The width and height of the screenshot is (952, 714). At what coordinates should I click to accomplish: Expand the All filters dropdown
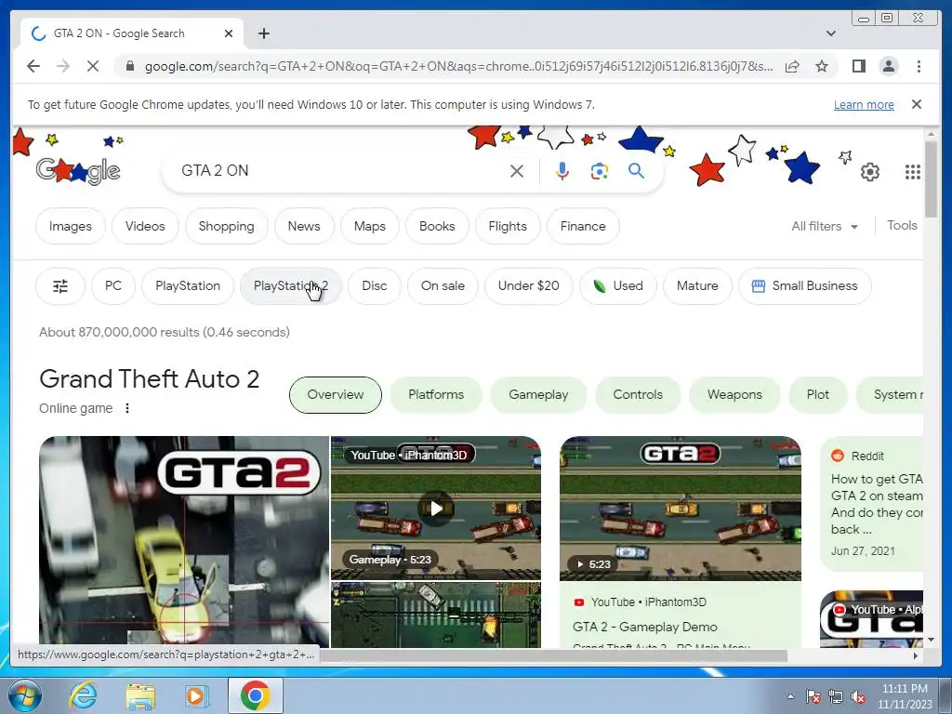pyautogui.click(x=825, y=226)
